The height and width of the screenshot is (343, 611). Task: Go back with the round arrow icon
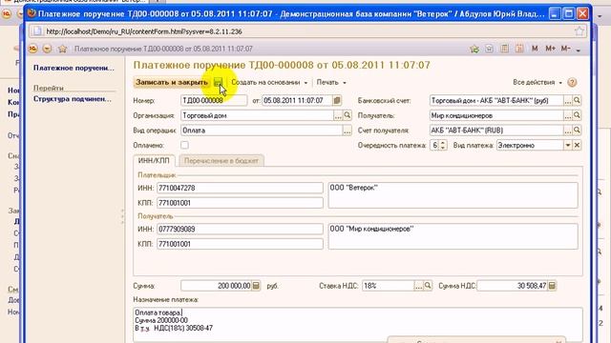(x=47, y=49)
